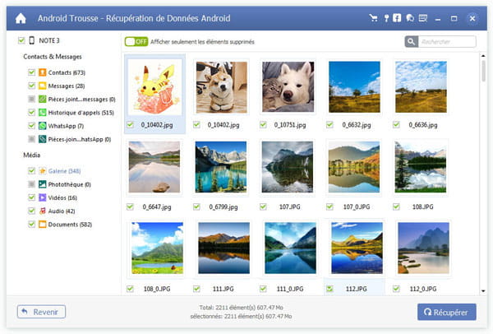This screenshot has width=493, height=334.
Task: Go to the Home screen icon
Action: (21, 19)
